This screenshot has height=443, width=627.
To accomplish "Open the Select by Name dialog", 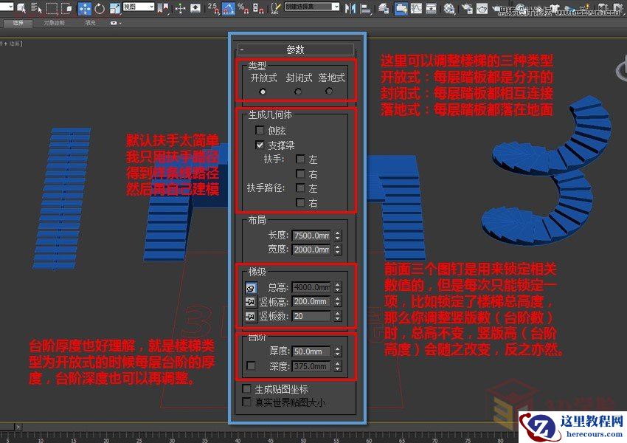I will pyautogui.click(x=37, y=8).
